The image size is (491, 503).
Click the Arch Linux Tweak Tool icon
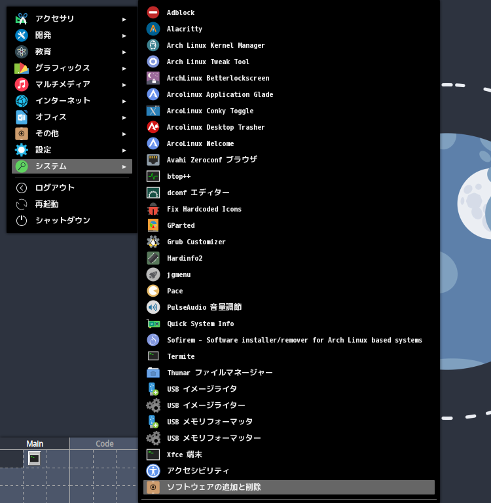click(153, 62)
